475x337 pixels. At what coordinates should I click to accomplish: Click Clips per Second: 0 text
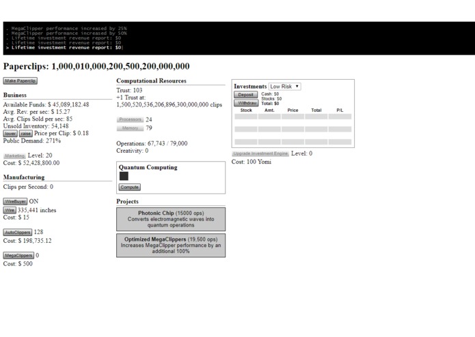point(28,187)
